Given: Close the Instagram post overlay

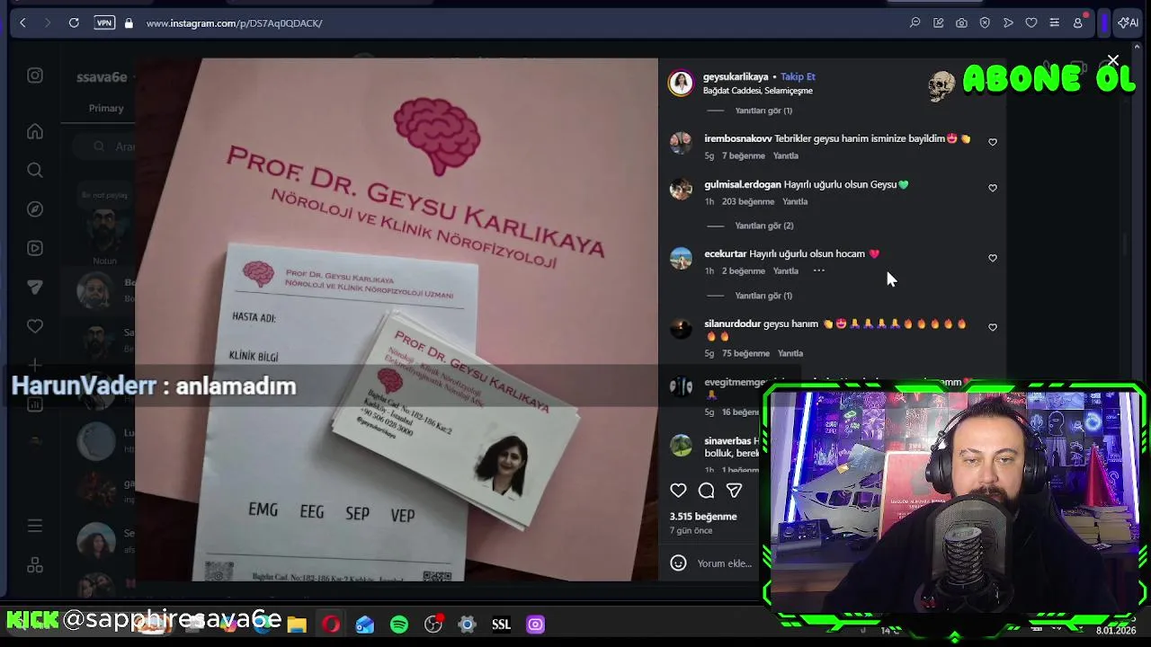Looking at the screenshot, I should click(1113, 60).
